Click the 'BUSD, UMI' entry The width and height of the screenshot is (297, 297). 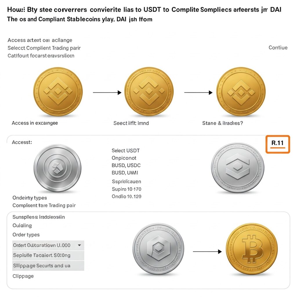click(x=125, y=173)
